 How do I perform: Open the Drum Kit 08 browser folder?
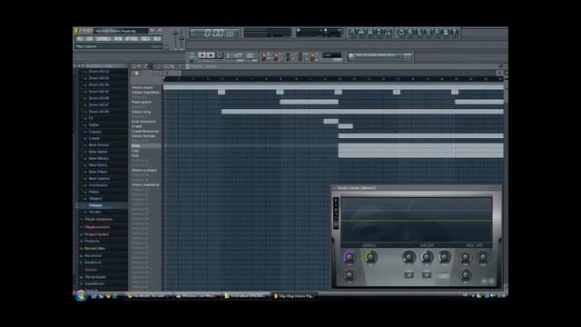click(99, 111)
